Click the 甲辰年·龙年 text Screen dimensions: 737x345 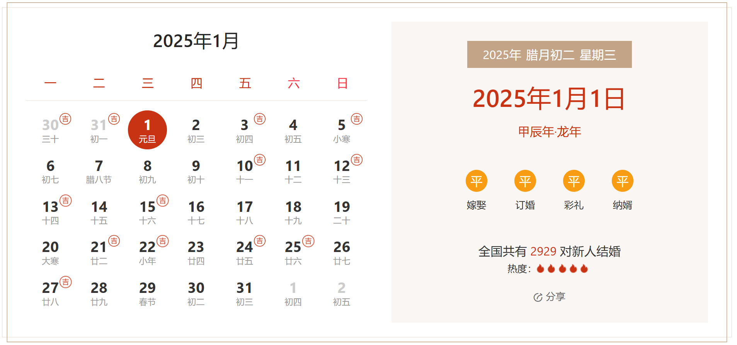coord(549,132)
